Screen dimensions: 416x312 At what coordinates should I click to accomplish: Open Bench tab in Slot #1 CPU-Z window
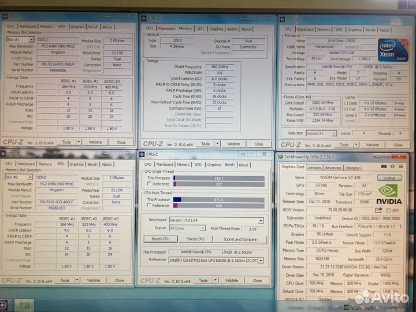pos(93,27)
